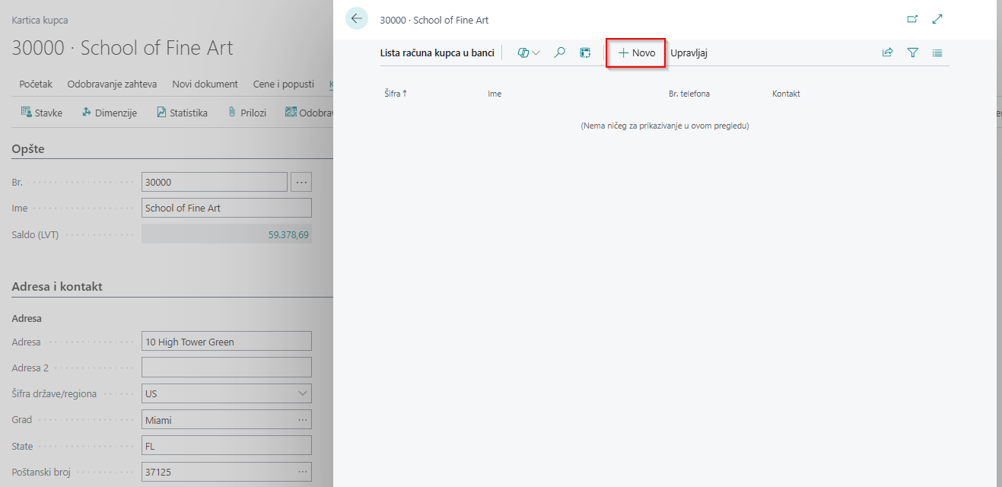Switch layout with the list view icon
Screen dimensions: 1002x487
coord(937,53)
